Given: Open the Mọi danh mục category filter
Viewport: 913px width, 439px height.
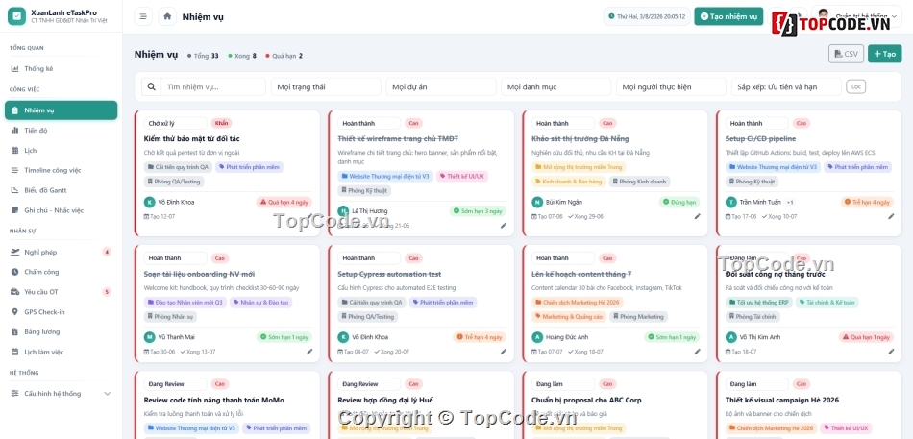Looking at the screenshot, I should click(556, 86).
